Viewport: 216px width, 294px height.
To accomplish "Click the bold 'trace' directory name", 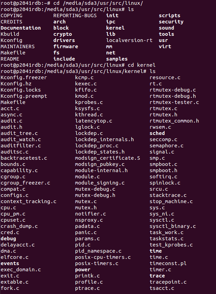I will [157, 276].
